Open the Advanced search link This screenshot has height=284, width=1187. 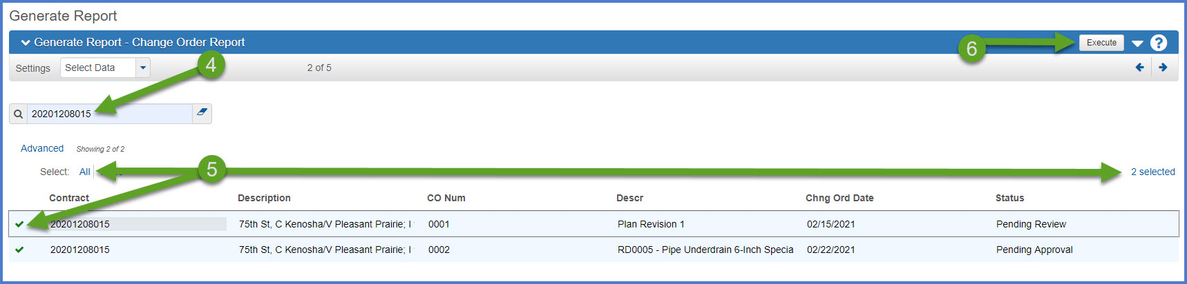coord(42,148)
